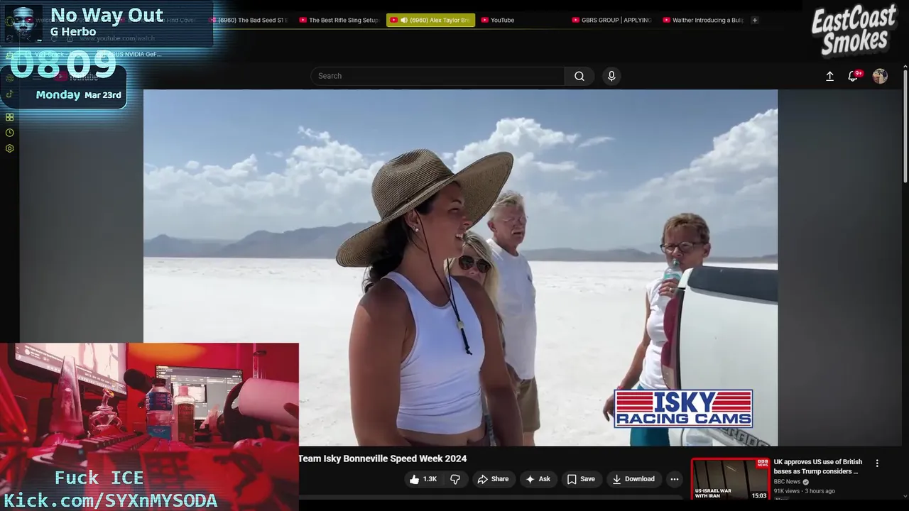Open notifications bell with 9+ badge

tap(854, 76)
